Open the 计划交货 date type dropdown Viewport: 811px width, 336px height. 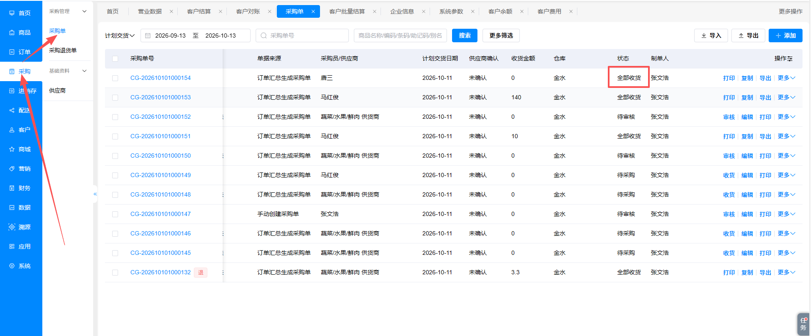point(120,36)
